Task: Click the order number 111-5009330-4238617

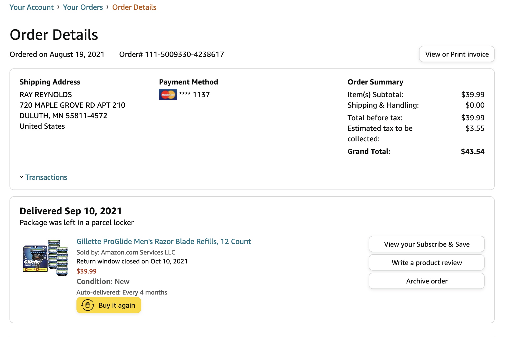Action: tap(184, 54)
